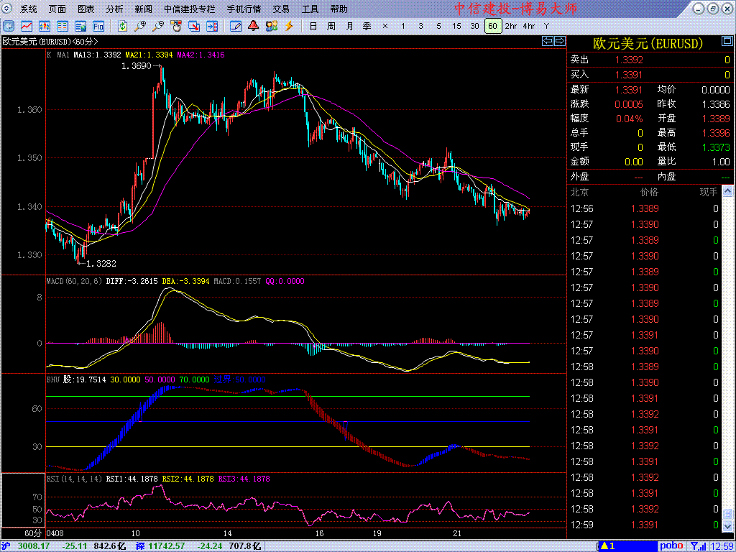736x552 pixels.
Task: Select the 日 daily period button
Action: [313, 26]
